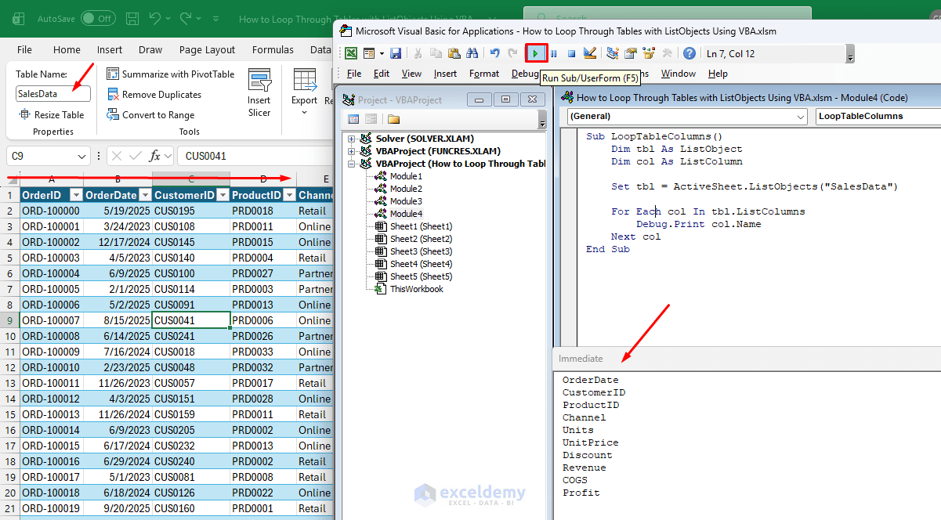Select Sheet5 (Sheet5) in the project tree
The image size is (941, 520).
point(421,276)
